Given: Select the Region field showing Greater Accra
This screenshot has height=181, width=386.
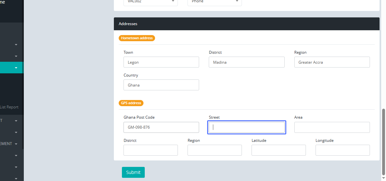Looking at the screenshot, I should tap(332, 62).
